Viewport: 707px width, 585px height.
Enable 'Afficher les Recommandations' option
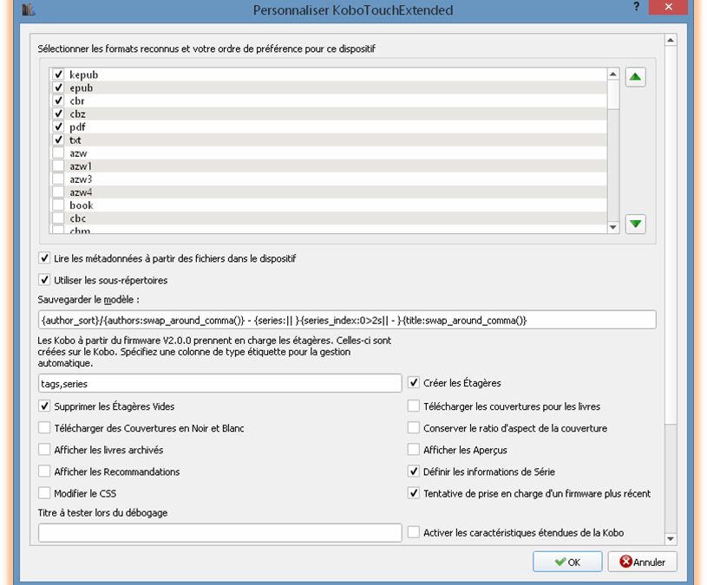coord(44,471)
